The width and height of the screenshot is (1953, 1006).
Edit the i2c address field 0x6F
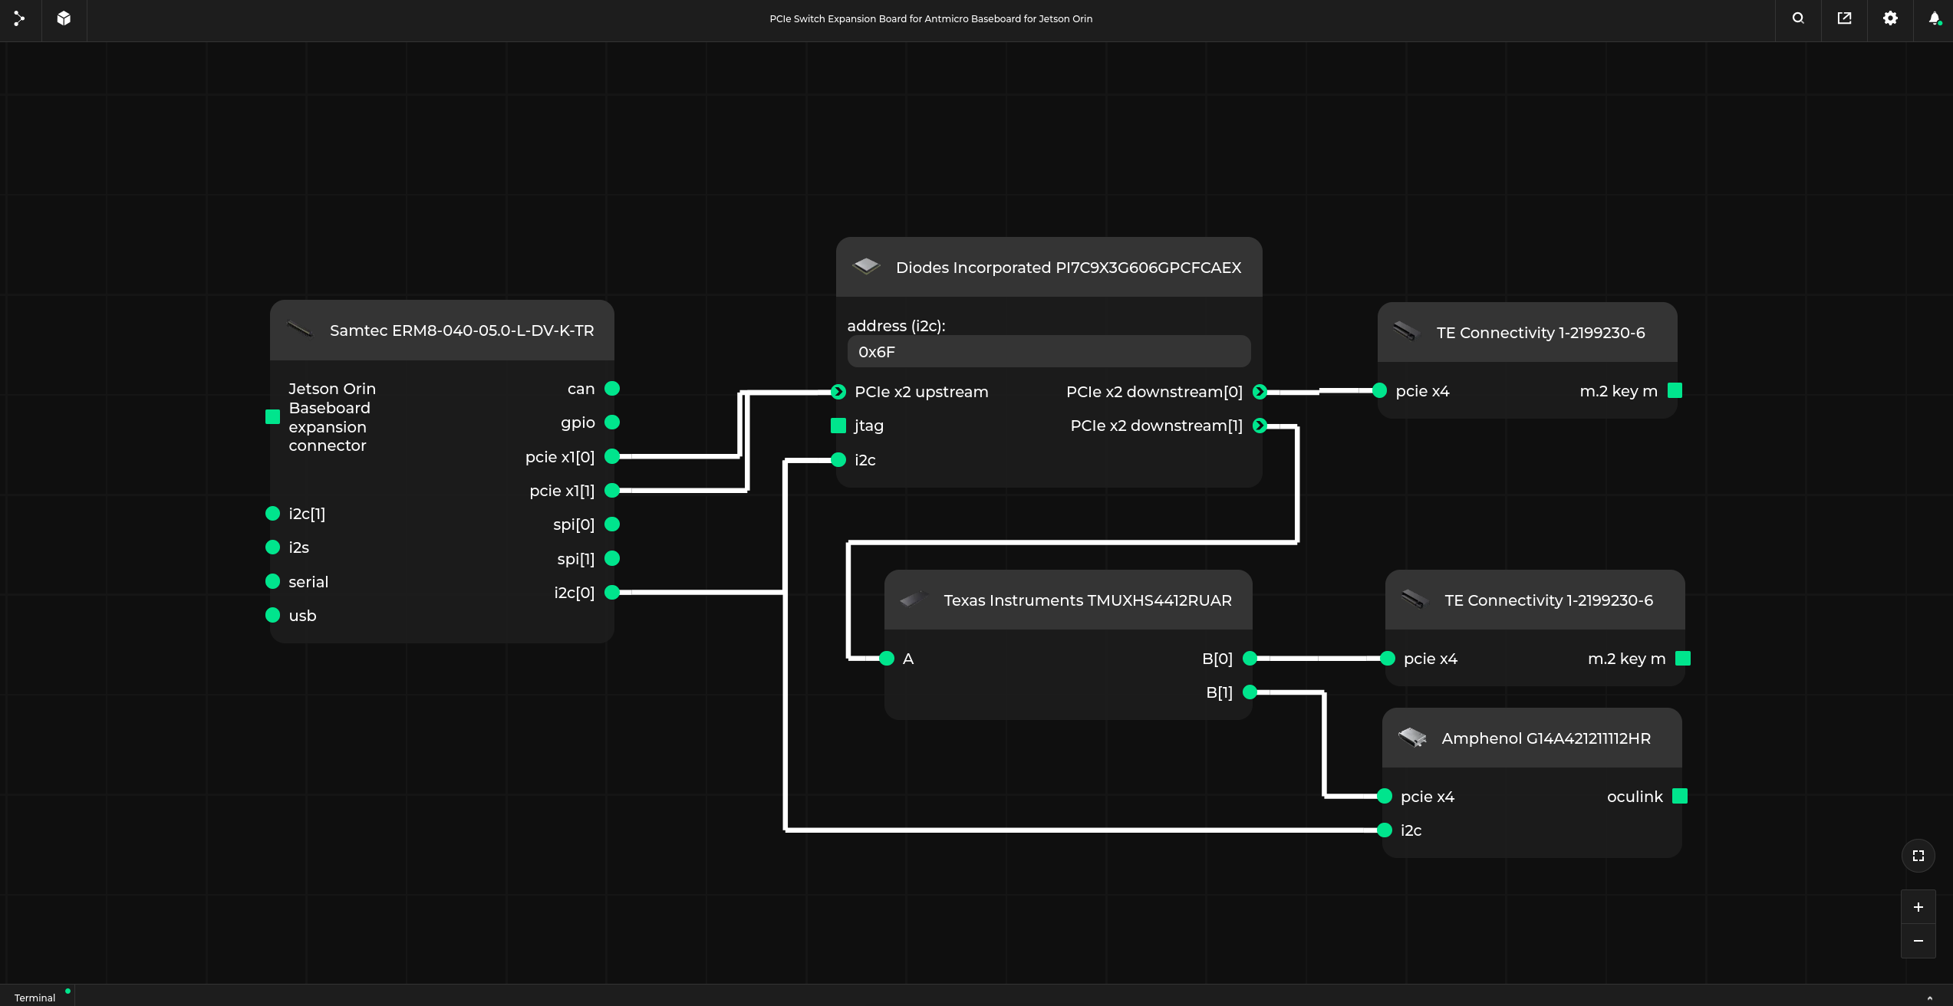[1049, 352]
